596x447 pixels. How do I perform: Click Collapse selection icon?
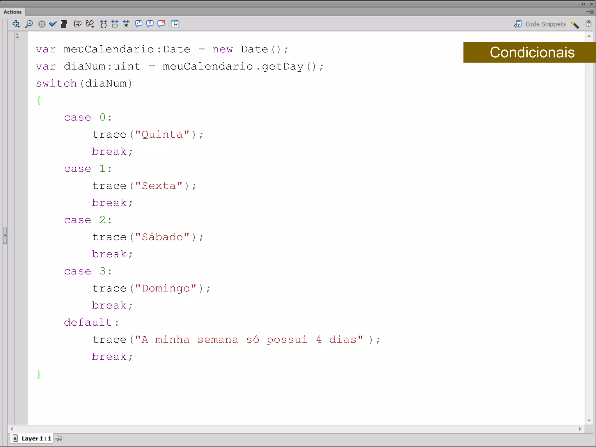pos(115,24)
